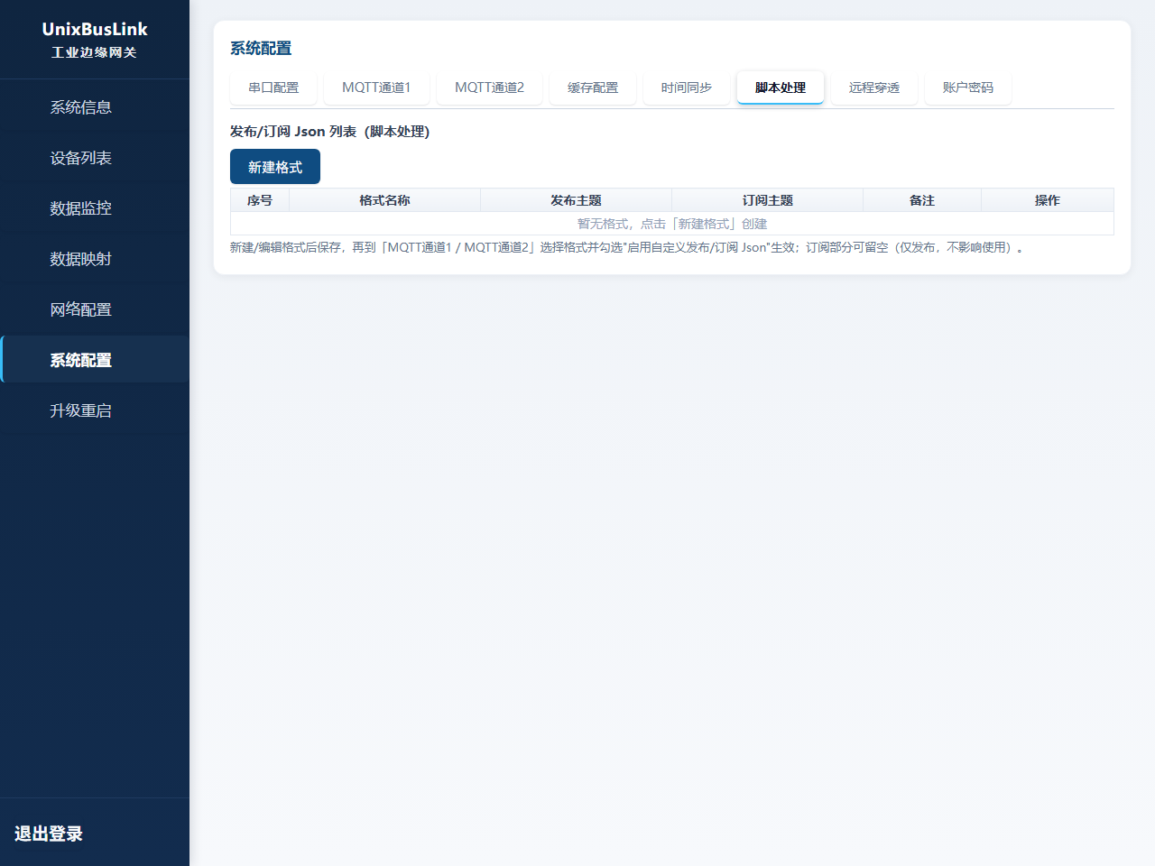Open 数据监控 from the sidebar
This screenshot has height=866, width=1155.
tap(95, 208)
